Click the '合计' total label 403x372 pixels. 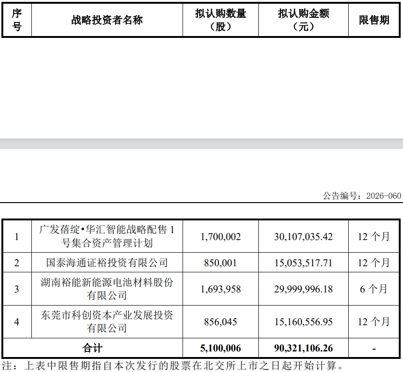(x=93, y=348)
